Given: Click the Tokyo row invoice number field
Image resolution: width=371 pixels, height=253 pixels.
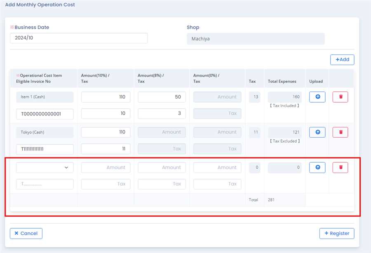Looking at the screenshot, I should coord(45,149).
